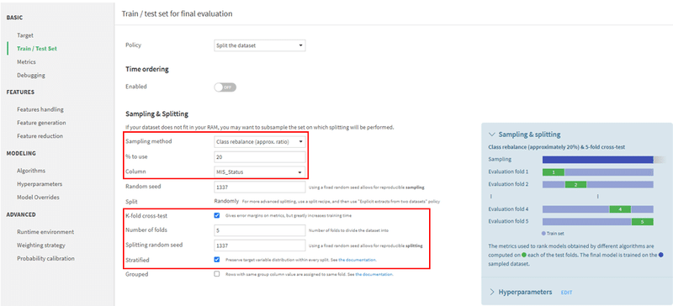Open the Sampling method dropdown

pos(259,141)
